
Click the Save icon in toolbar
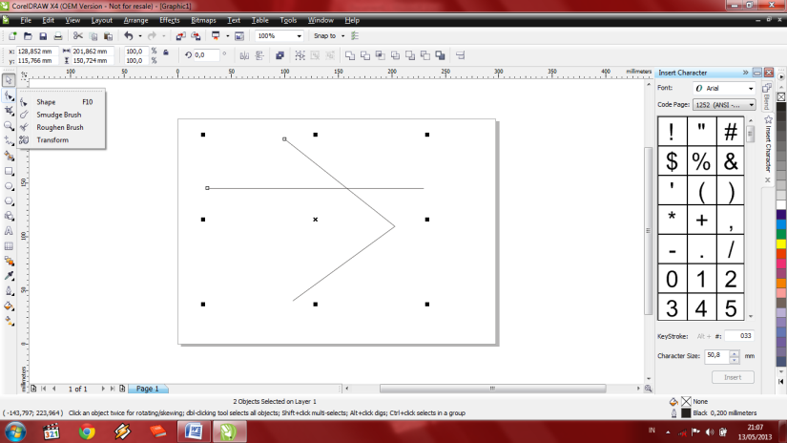click(43, 36)
